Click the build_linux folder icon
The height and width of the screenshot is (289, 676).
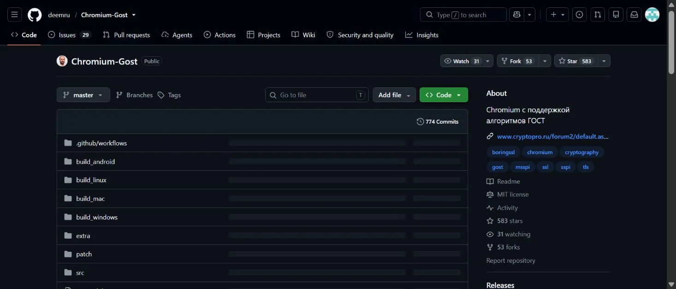click(68, 180)
